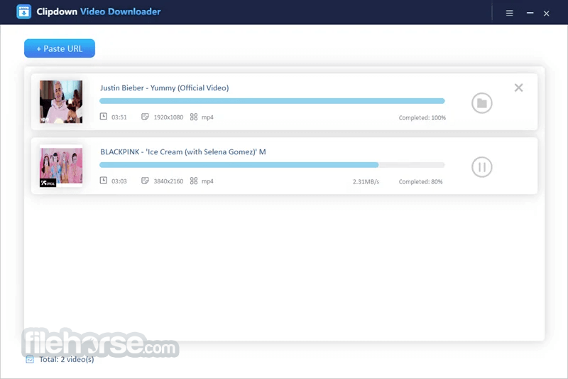Click the Completed: 80% status
The image size is (568, 379).
420,182
